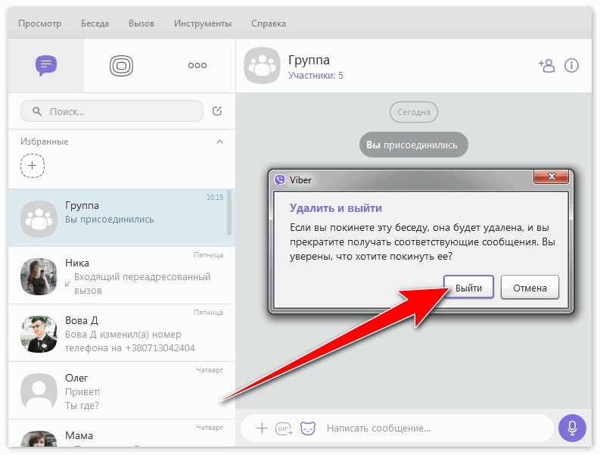Screen dimensions: 600x455
Task: Click the 10:19 timestamp on Группа
Action: pos(215,198)
